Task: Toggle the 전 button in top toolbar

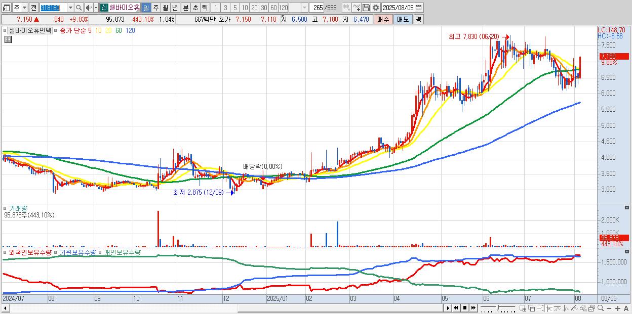Action: pyautogui.click(x=33, y=8)
